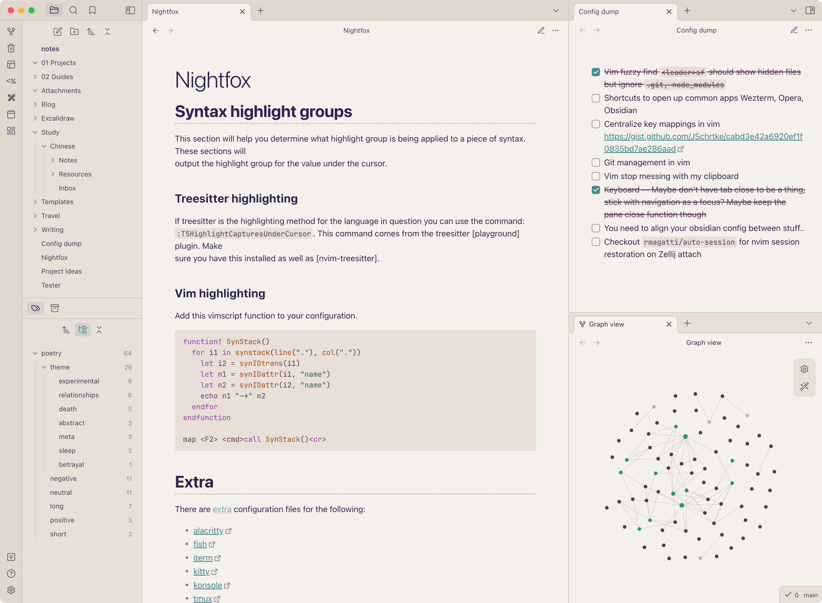Open the alacritty external link
822x603 pixels.
pos(208,531)
